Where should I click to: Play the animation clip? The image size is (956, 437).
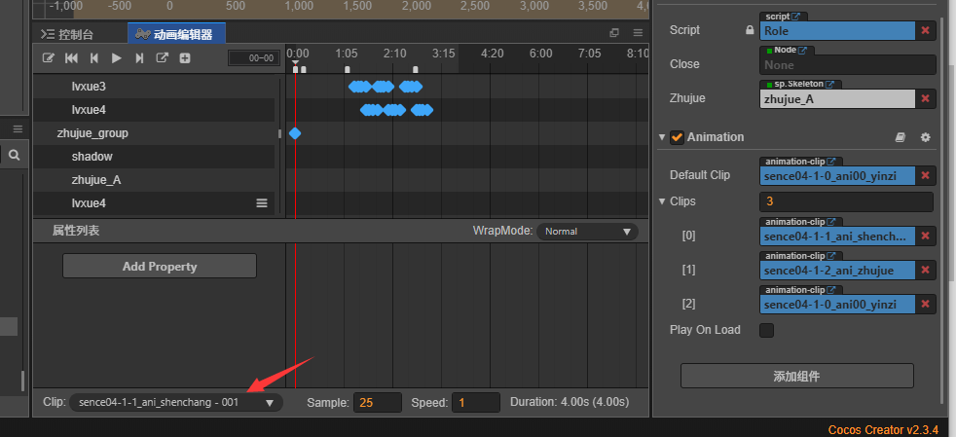click(x=117, y=58)
